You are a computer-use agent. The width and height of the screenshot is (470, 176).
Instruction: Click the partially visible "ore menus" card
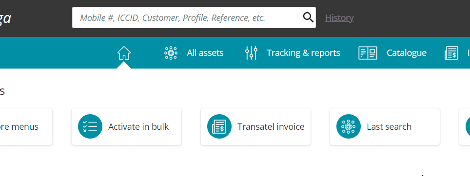[x=26, y=127]
